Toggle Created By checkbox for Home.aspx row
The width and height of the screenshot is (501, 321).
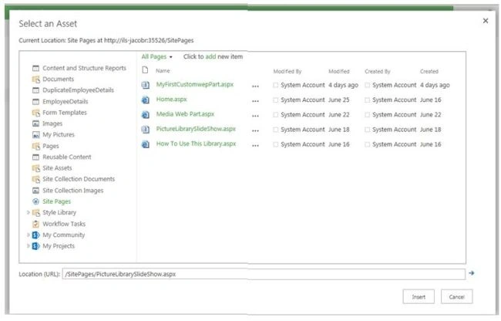point(367,100)
